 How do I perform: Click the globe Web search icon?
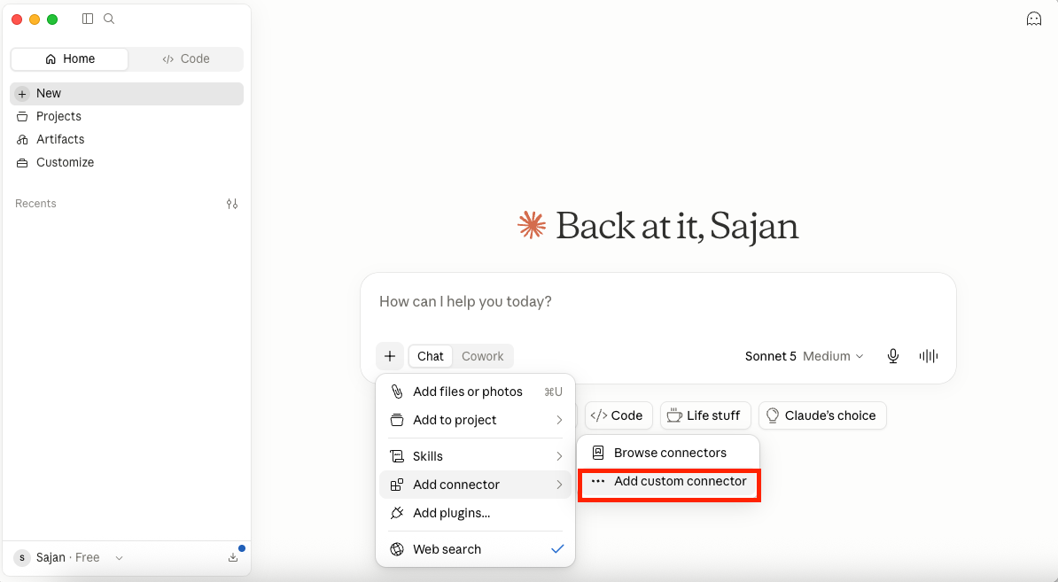pyautogui.click(x=397, y=549)
